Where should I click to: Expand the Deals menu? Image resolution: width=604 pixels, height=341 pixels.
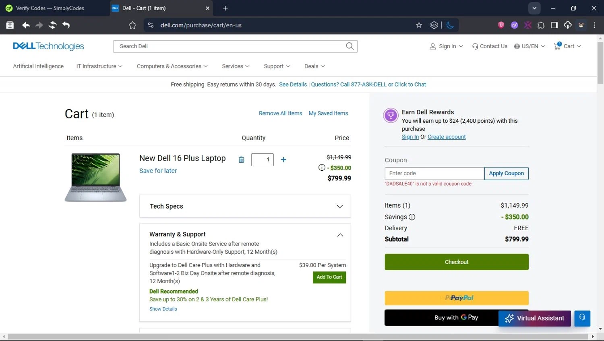coord(314,66)
